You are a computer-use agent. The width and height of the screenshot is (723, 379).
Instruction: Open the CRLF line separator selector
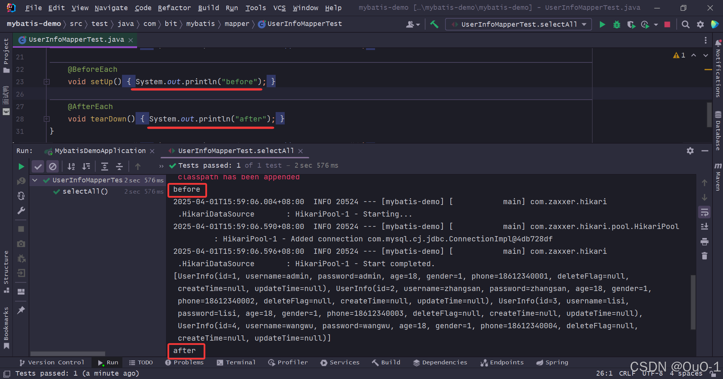(x=627, y=373)
